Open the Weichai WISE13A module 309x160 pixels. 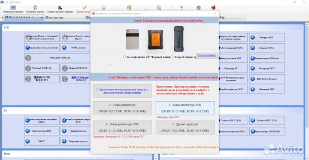click(42, 68)
